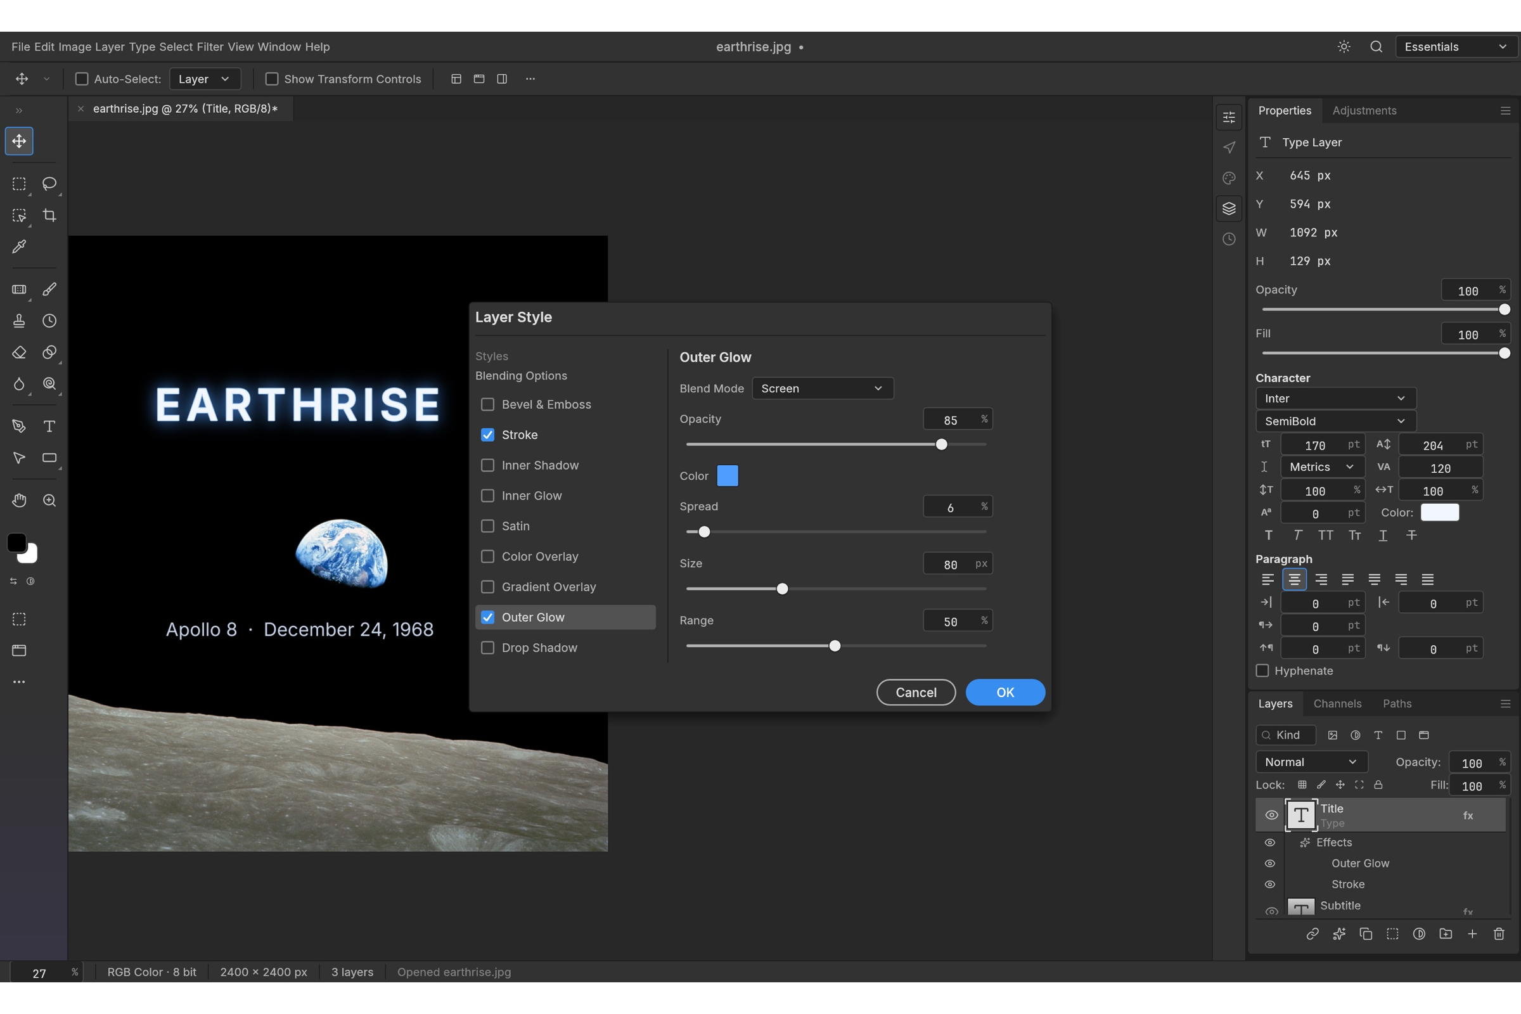
Task: Enable the Drop Shadow checkbox
Action: pos(487,648)
